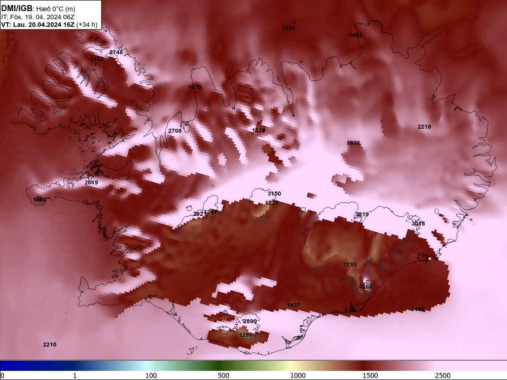Screen dimensions: 507x380
Task: Click the valid time line "VT: Lau. 20.04.2024 16Z"
Action: point(38,25)
